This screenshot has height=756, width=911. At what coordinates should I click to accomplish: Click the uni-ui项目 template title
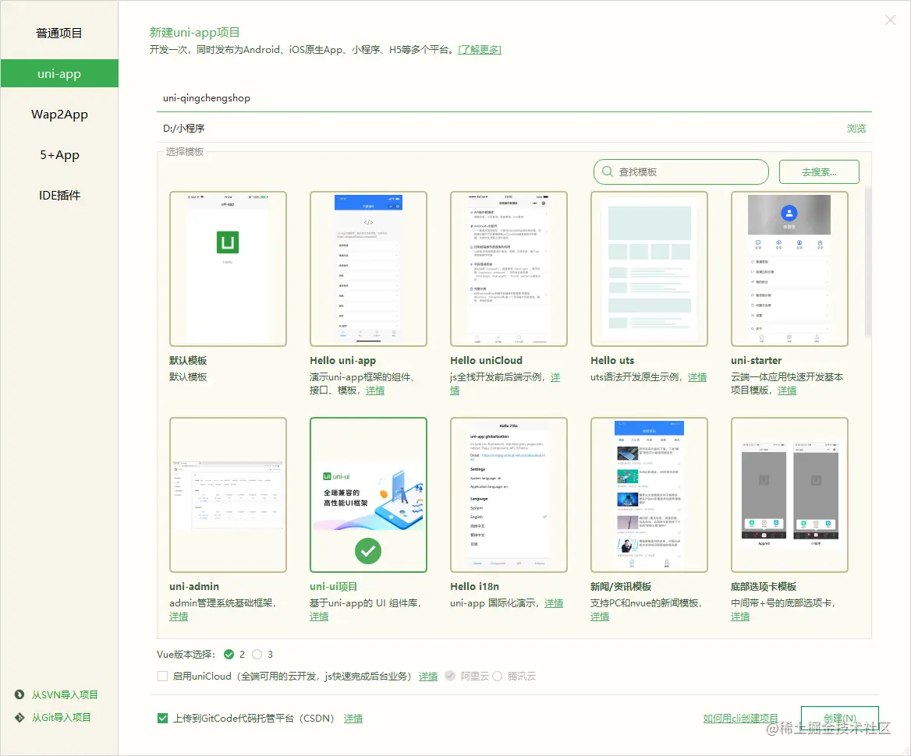point(334,586)
